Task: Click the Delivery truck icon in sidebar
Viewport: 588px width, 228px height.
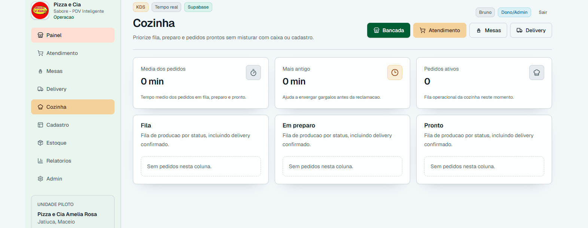Action: tap(40, 89)
